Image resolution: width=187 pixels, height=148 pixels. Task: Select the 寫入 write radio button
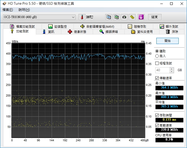click(x=157, y=56)
